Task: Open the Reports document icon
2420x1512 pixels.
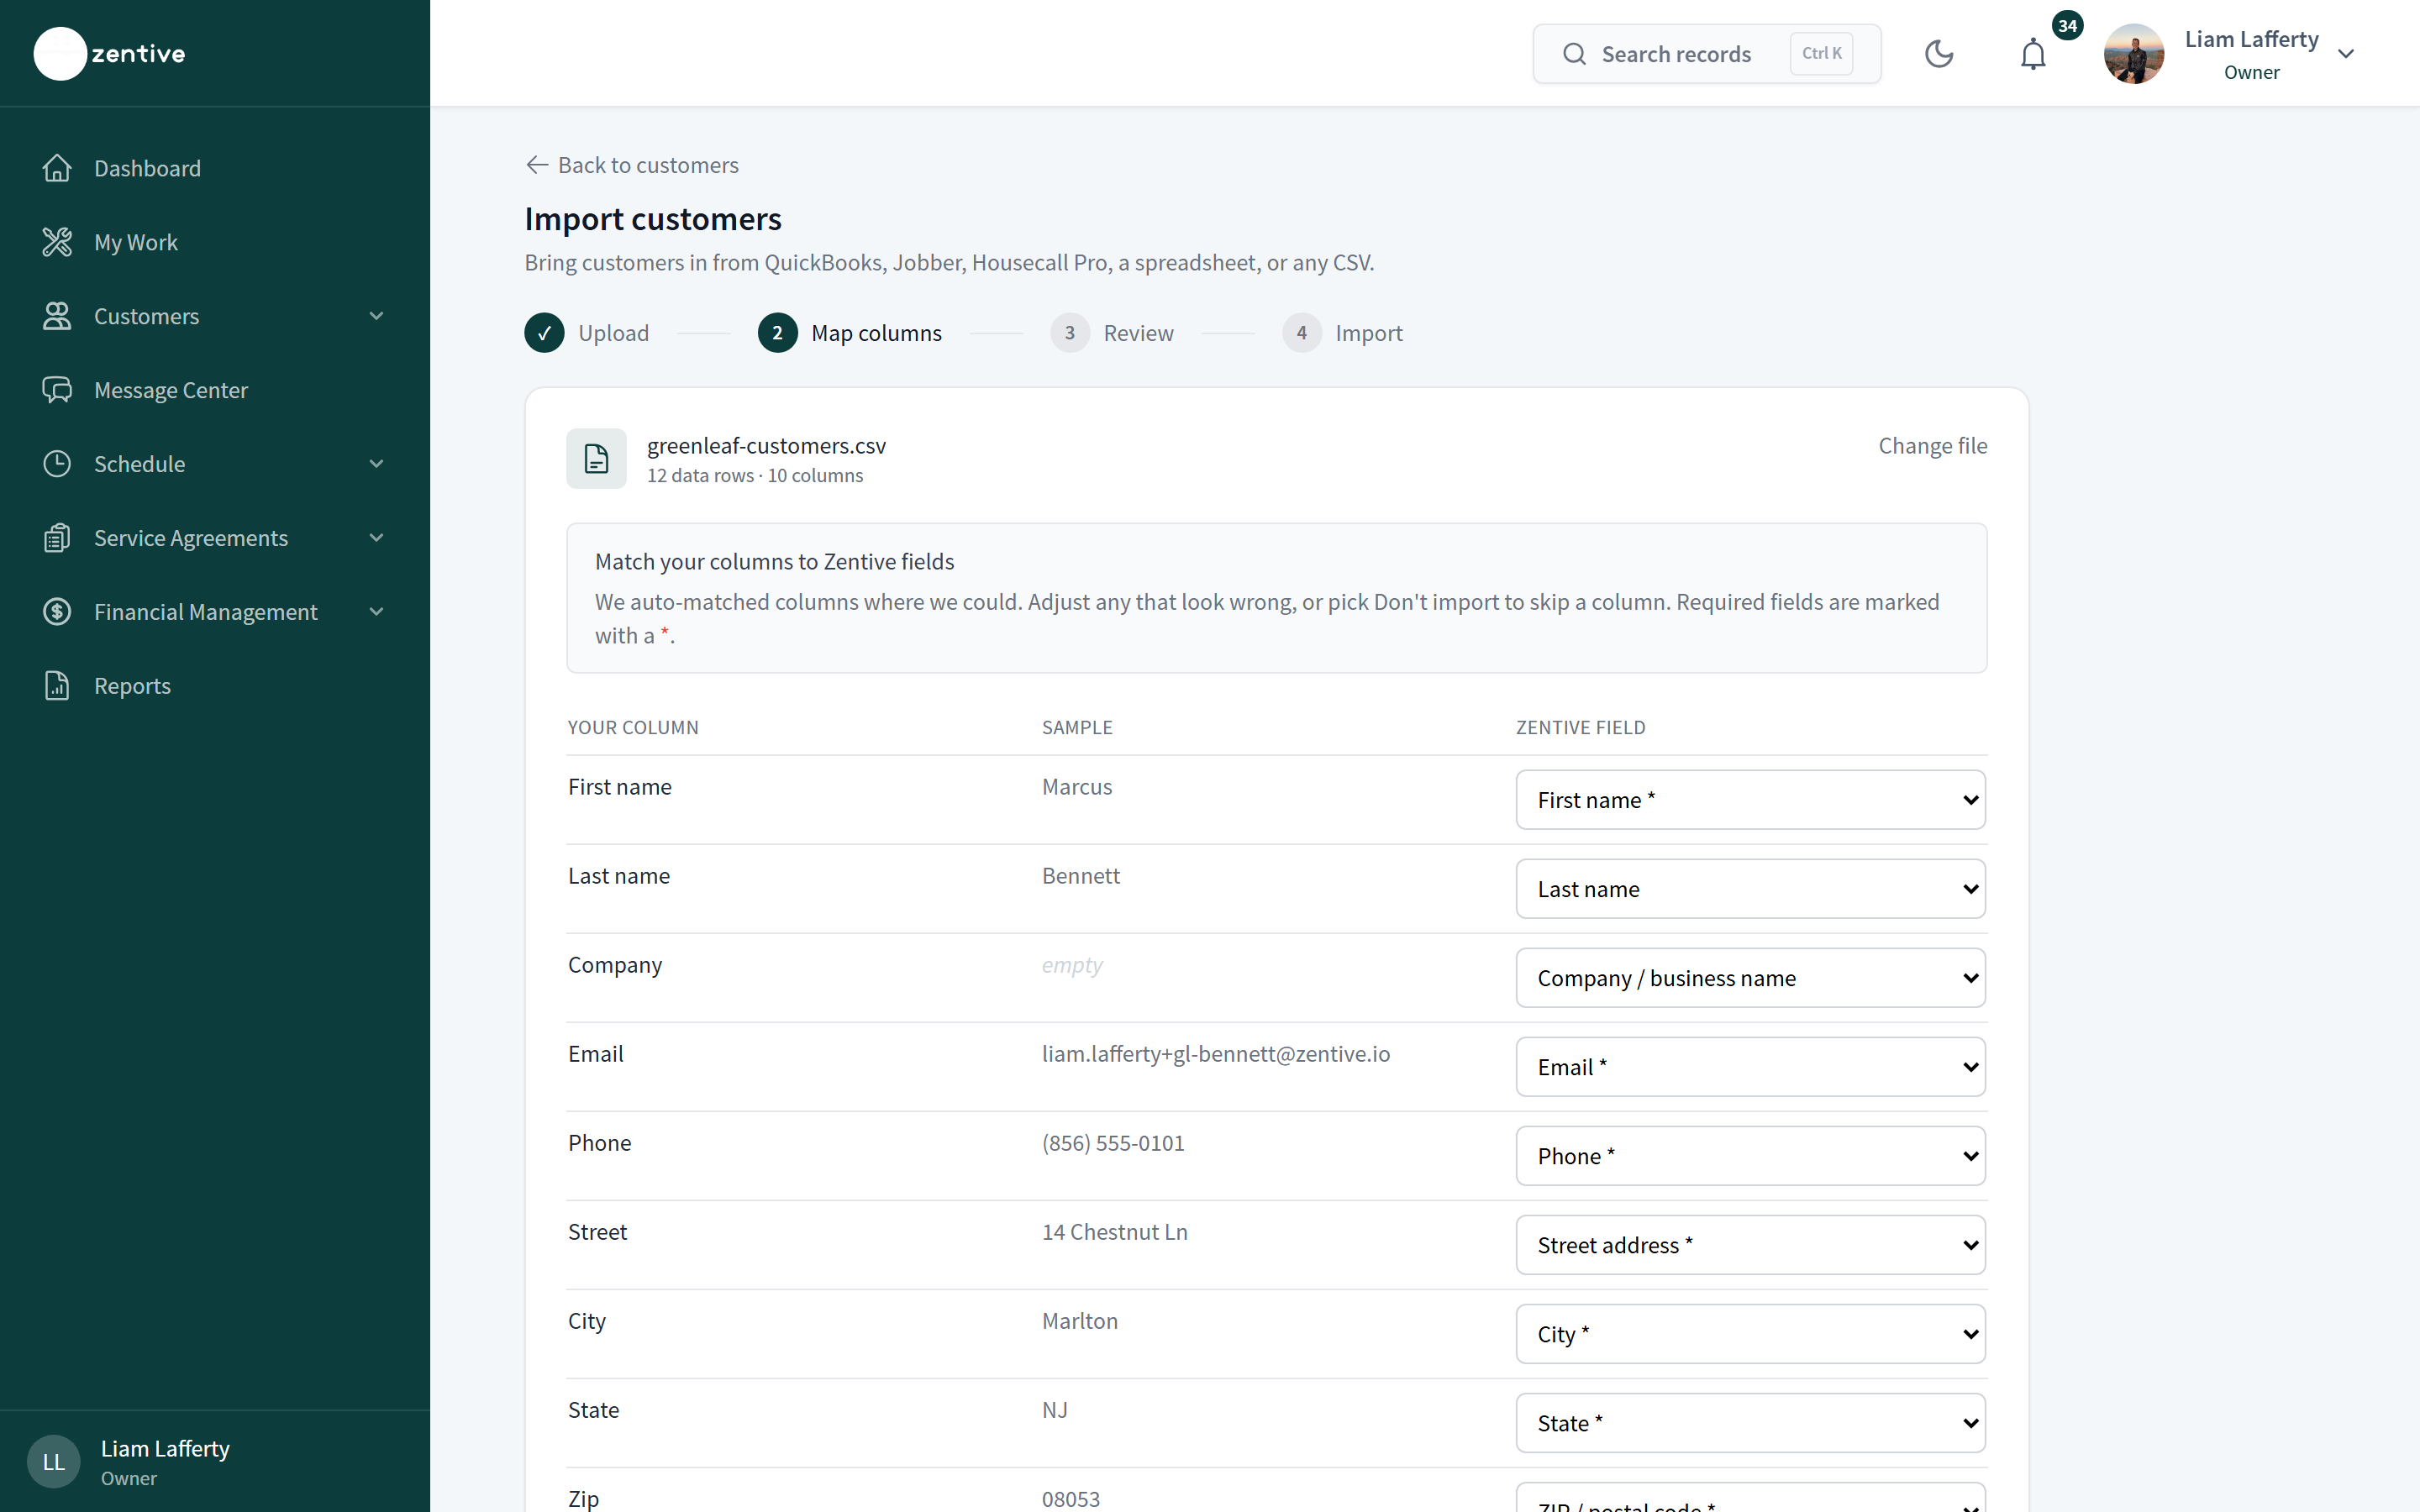Action: [57, 686]
